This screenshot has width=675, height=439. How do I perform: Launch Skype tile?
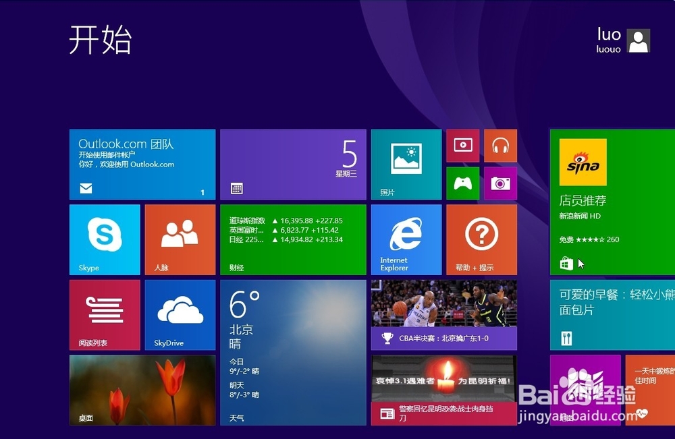coord(105,239)
